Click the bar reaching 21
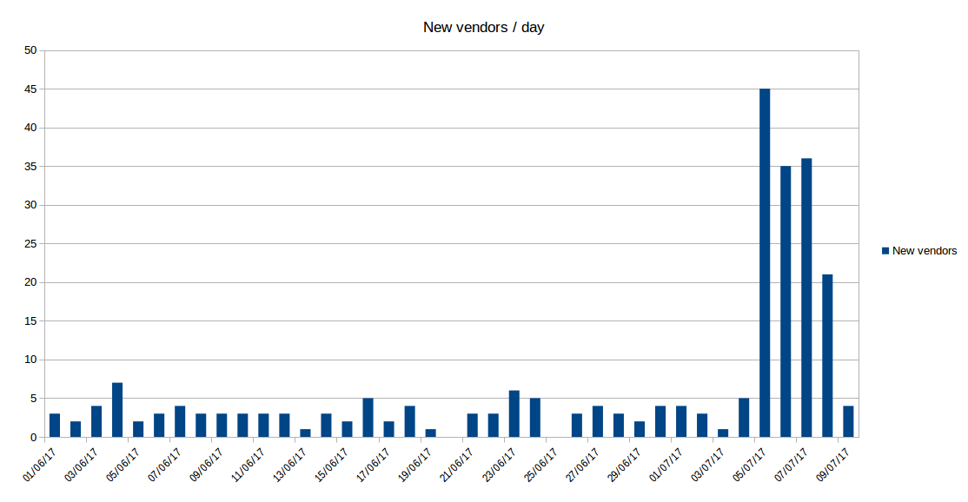Screen dimensions: 968x502 click(827, 356)
